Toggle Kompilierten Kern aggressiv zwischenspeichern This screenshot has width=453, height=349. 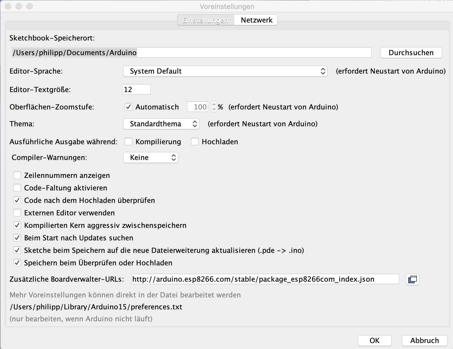17,225
